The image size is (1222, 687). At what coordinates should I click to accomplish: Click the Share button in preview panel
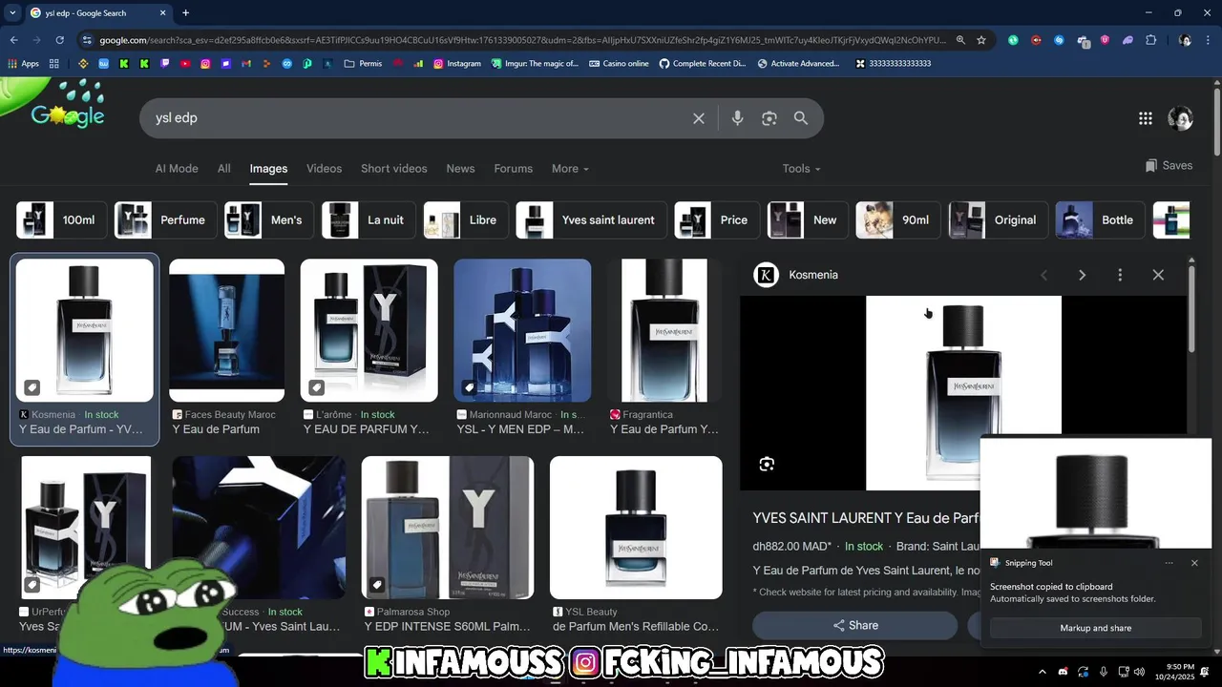pos(855,626)
